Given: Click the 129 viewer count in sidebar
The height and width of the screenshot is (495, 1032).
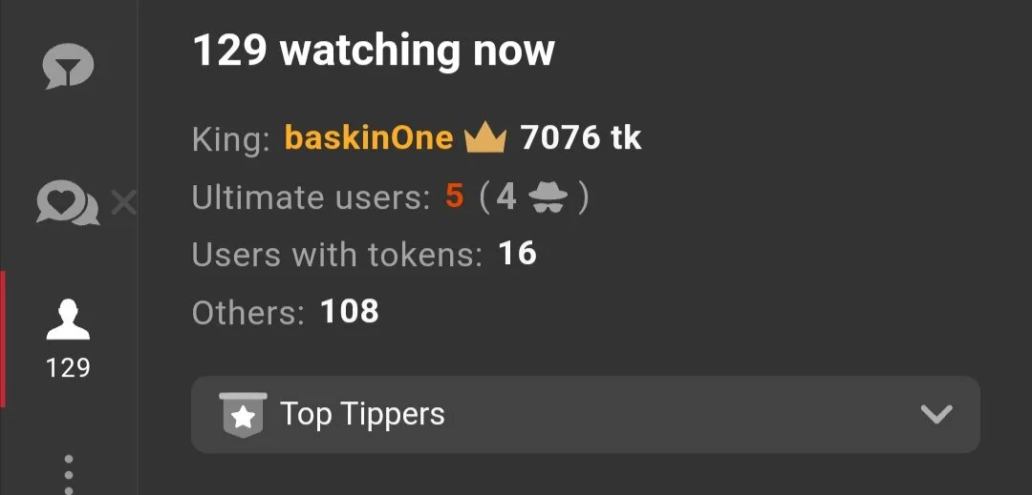Looking at the screenshot, I should pyautogui.click(x=68, y=367).
